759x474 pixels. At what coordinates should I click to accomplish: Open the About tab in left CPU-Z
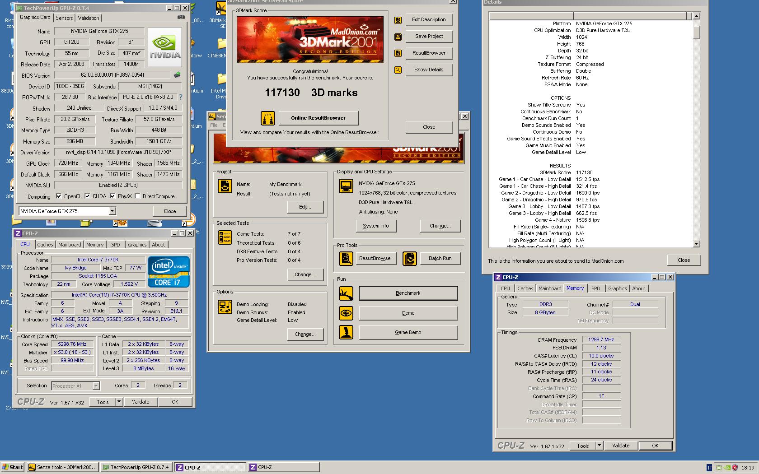coord(158,245)
